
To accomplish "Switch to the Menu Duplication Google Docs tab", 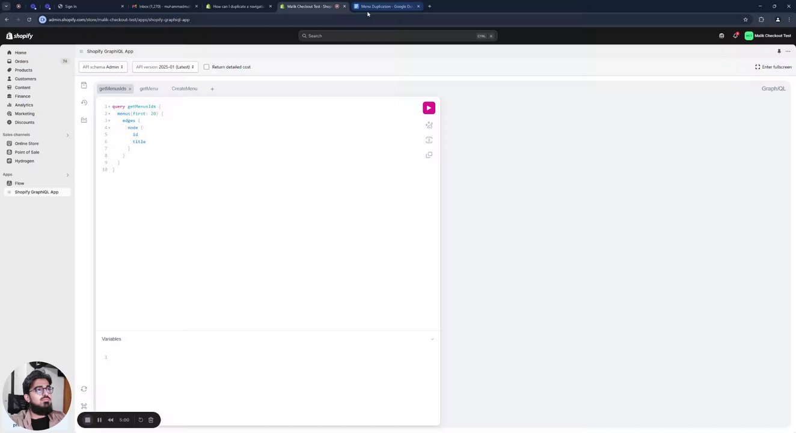I will point(387,6).
